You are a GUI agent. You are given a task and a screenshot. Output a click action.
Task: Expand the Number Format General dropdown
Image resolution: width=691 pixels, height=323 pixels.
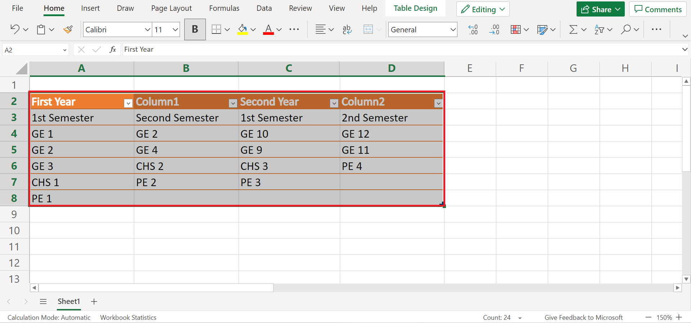click(453, 29)
